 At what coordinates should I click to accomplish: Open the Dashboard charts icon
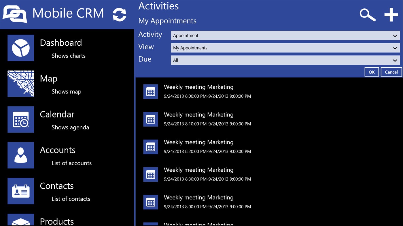point(20,48)
